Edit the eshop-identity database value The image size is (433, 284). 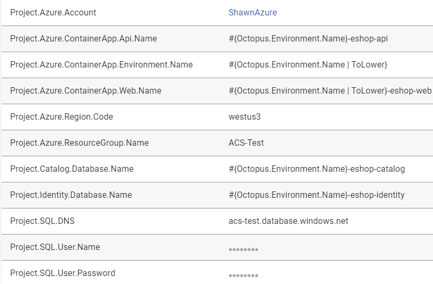click(x=316, y=195)
